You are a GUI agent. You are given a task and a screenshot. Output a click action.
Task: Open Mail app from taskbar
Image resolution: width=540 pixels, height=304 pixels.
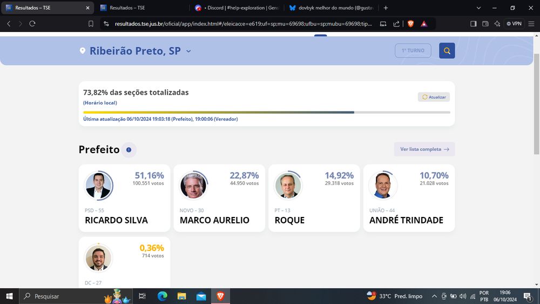201,296
